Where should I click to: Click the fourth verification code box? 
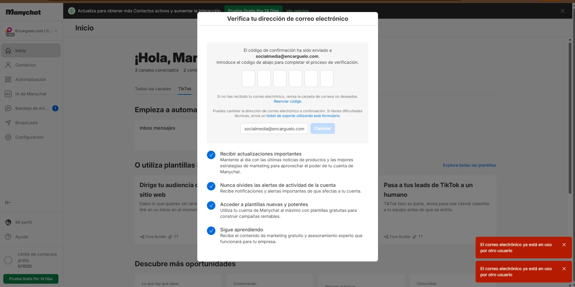(x=295, y=79)
